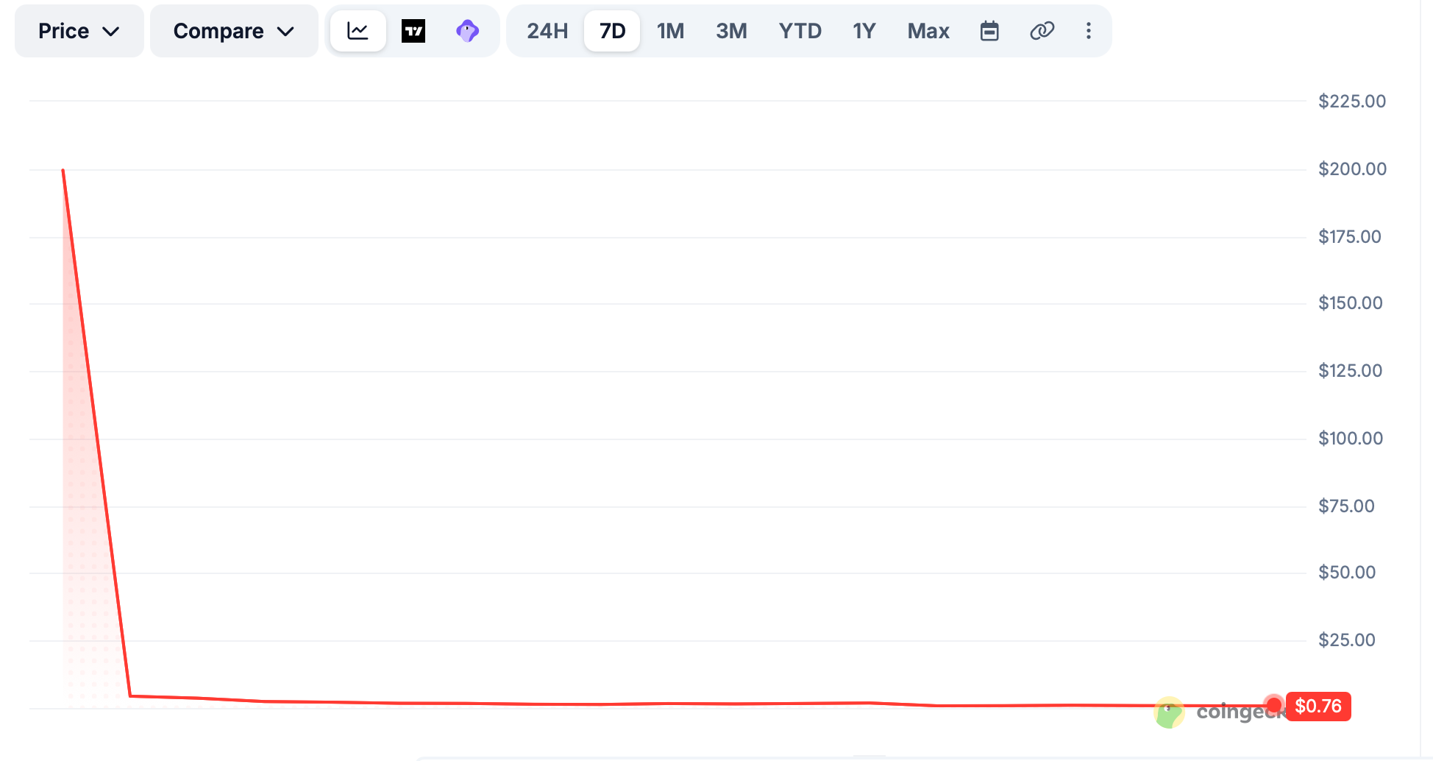Open the TradingView chart mode icon
This screenshot has height=761, width=1433.
(413, 31)
